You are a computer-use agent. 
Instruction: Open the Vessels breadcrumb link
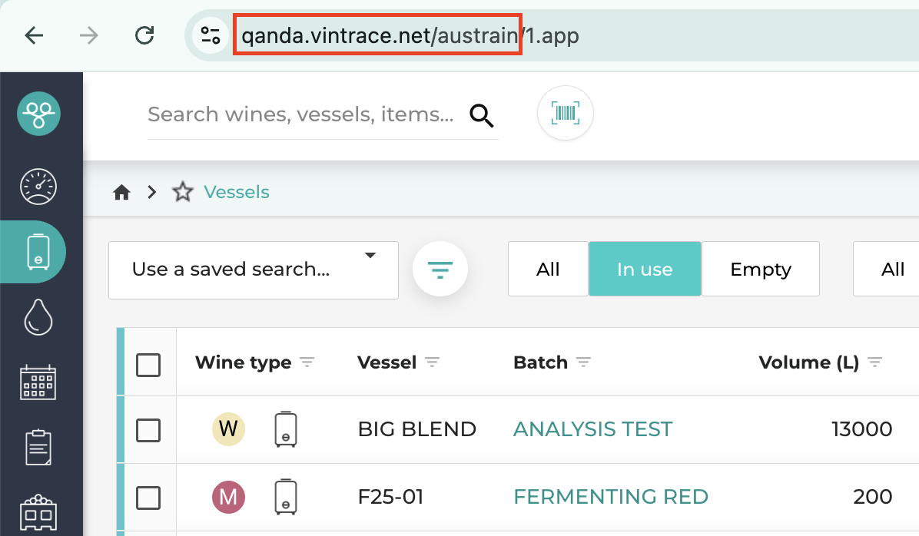tap(237, 192)
